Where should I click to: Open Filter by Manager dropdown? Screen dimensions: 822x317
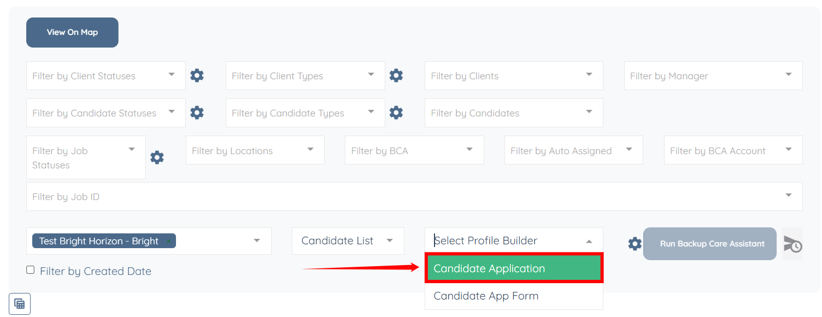pyautogui.click(x=713, y=75)
